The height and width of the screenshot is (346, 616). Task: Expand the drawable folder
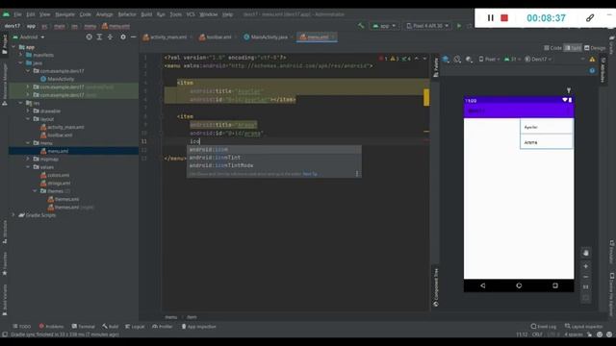28,111
